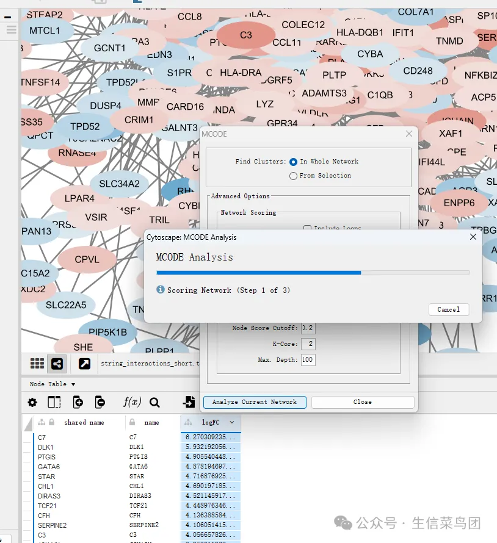Expand the logFC column sort chevron

232,422
